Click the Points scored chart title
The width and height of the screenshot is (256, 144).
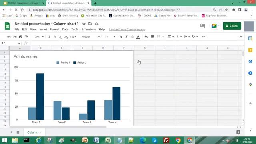tap(26, 56)
